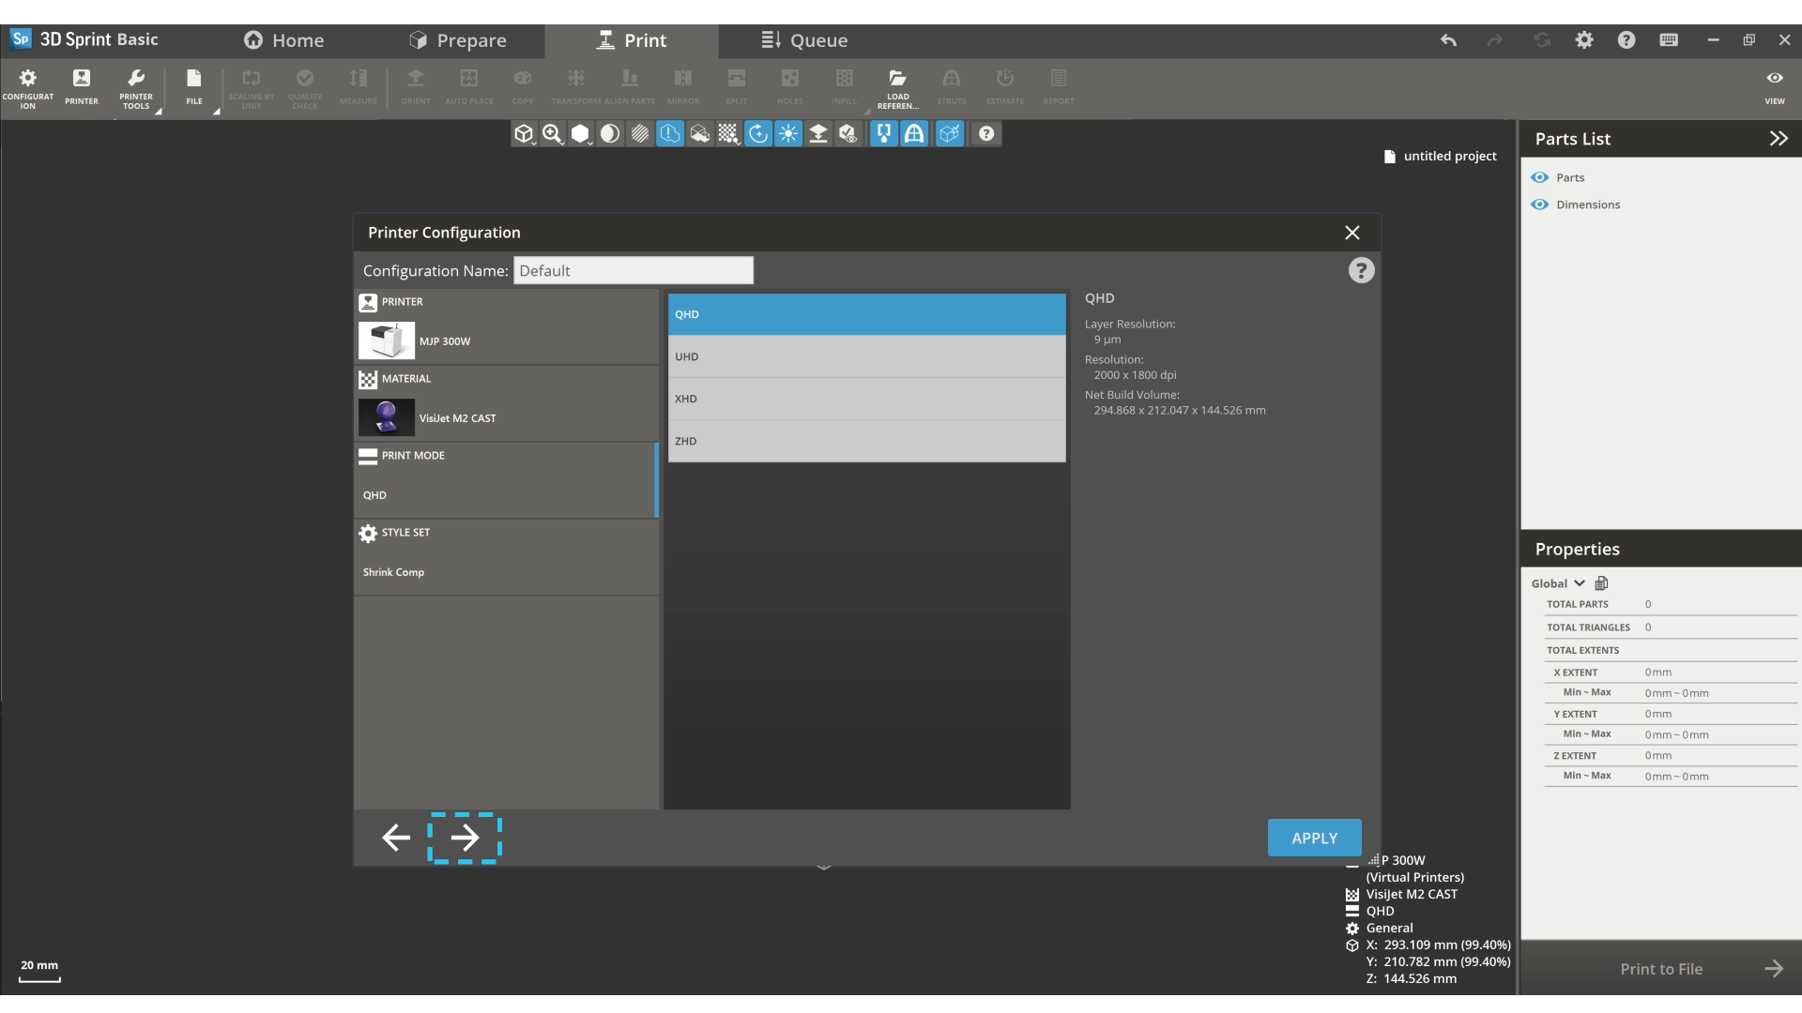The width and height of the screenshot is (1802, 1013).
Task: Click the zoom magnifier view tool
Action: point(552,134)
